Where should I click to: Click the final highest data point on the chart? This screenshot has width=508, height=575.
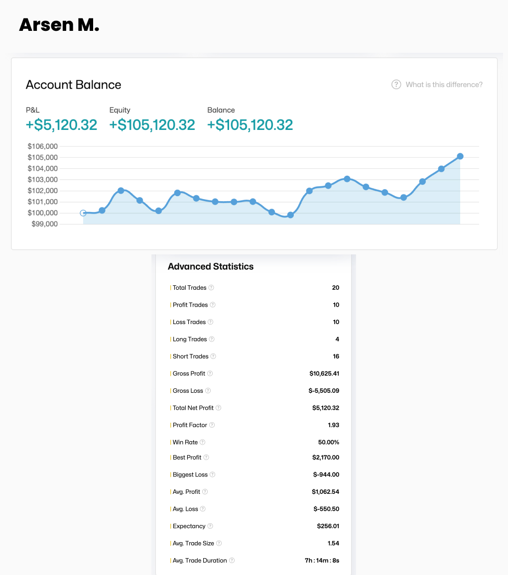[460, 156]
